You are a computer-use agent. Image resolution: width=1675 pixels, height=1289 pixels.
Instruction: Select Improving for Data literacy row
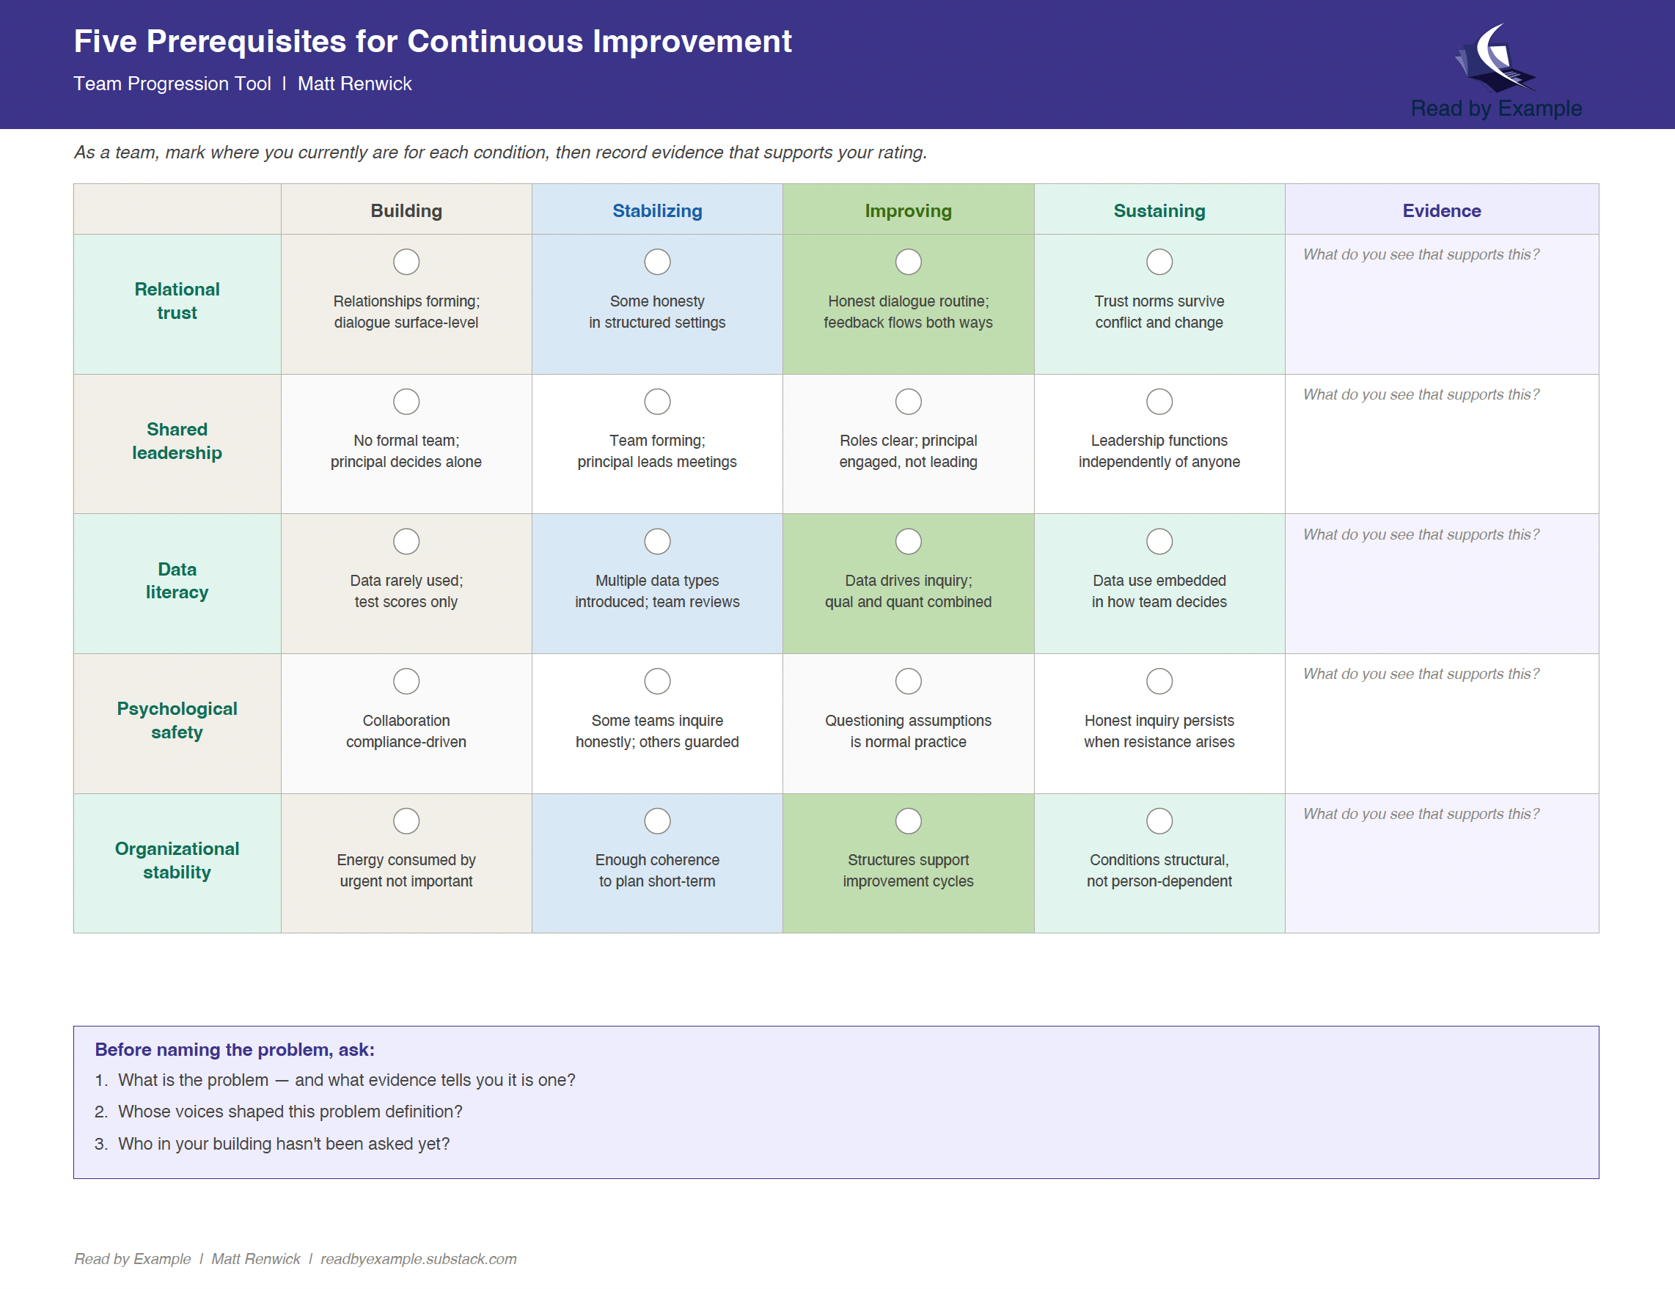tap(908, 541)
